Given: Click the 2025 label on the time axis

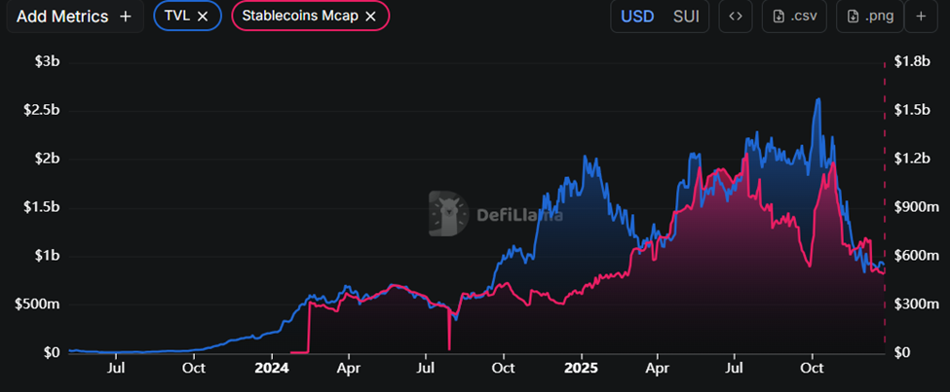Looking at the screenshot, I should pyautogui.click(x=581, y=370).
